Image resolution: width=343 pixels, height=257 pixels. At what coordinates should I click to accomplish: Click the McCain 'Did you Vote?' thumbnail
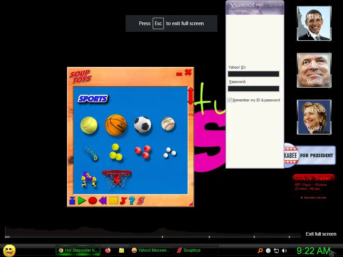(x=314, y=70)
